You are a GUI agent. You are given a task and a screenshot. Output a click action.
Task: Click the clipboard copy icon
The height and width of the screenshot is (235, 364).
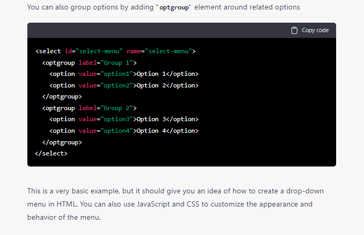pyautogui.click(x=294, y=31)
